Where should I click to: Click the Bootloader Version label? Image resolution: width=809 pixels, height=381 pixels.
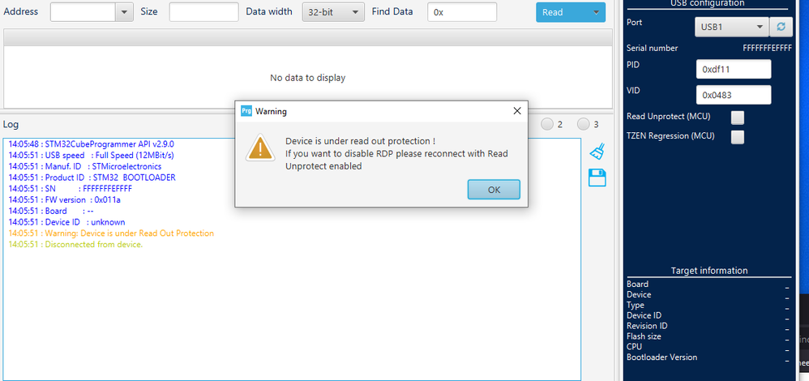(x=661, y=357)
